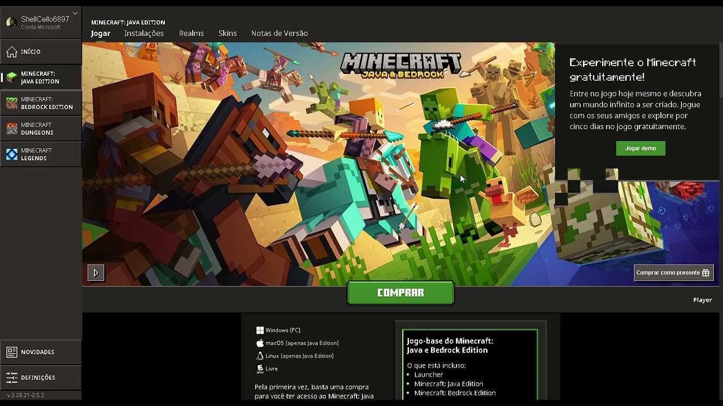This screenshot has height=406, width=723.
Task: Click the MINECRAFT: JAVA EDITION header title
Action: coord(128,23)
